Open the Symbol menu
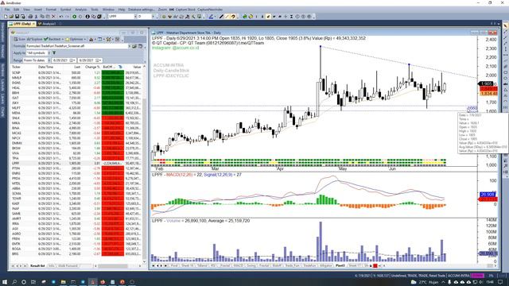509x286 pixels. pos(65,10)
